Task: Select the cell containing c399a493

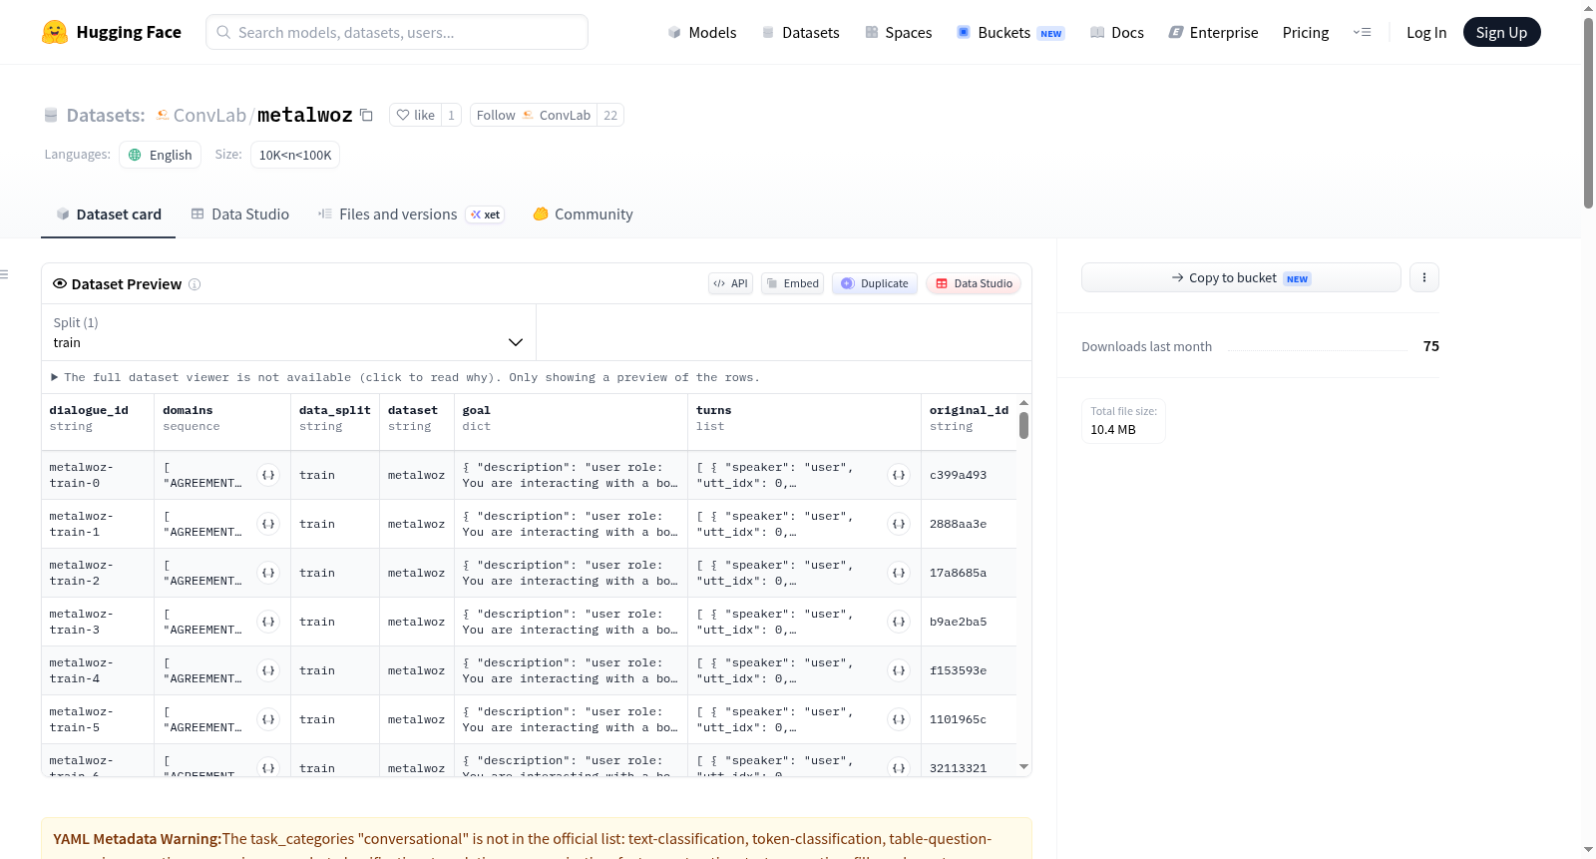Action: pyautogui.click(x=969, y=475)
